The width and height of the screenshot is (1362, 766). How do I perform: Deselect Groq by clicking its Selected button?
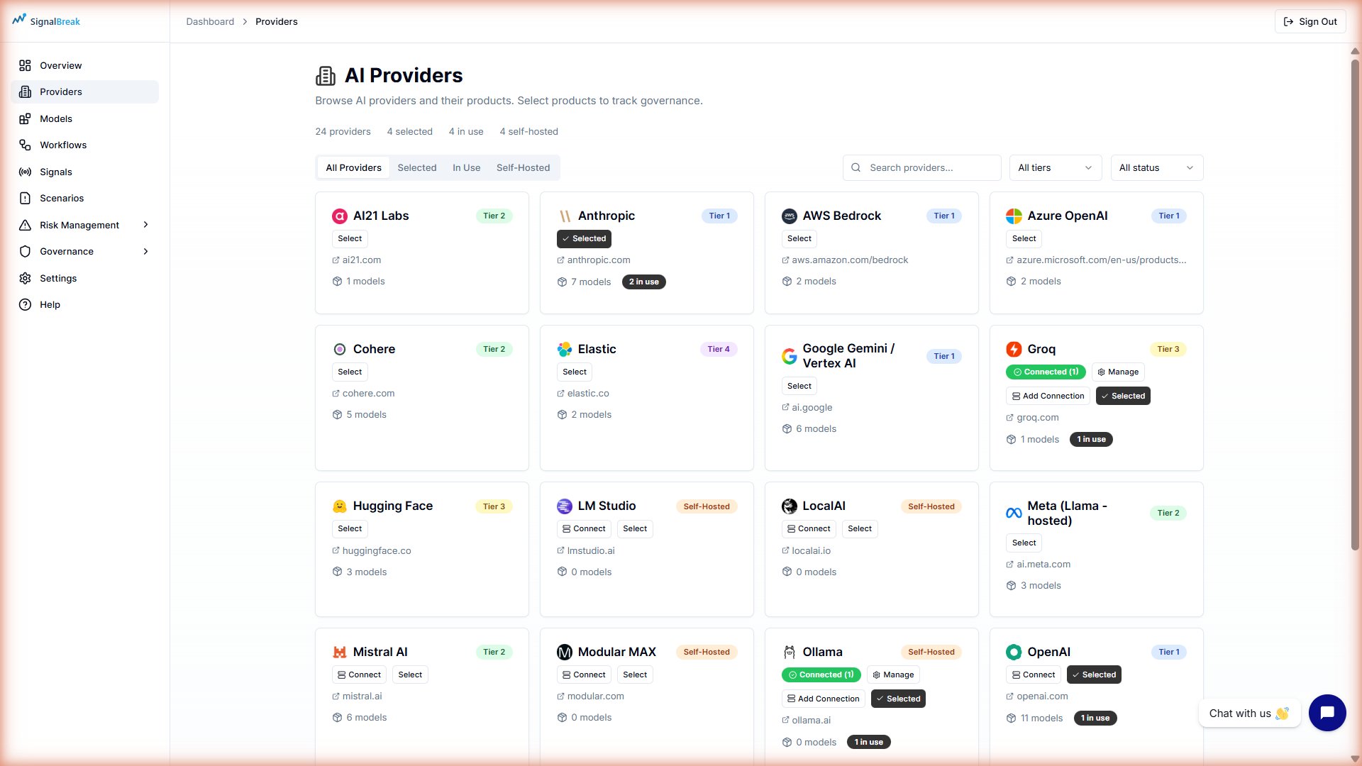[1123, 396]
